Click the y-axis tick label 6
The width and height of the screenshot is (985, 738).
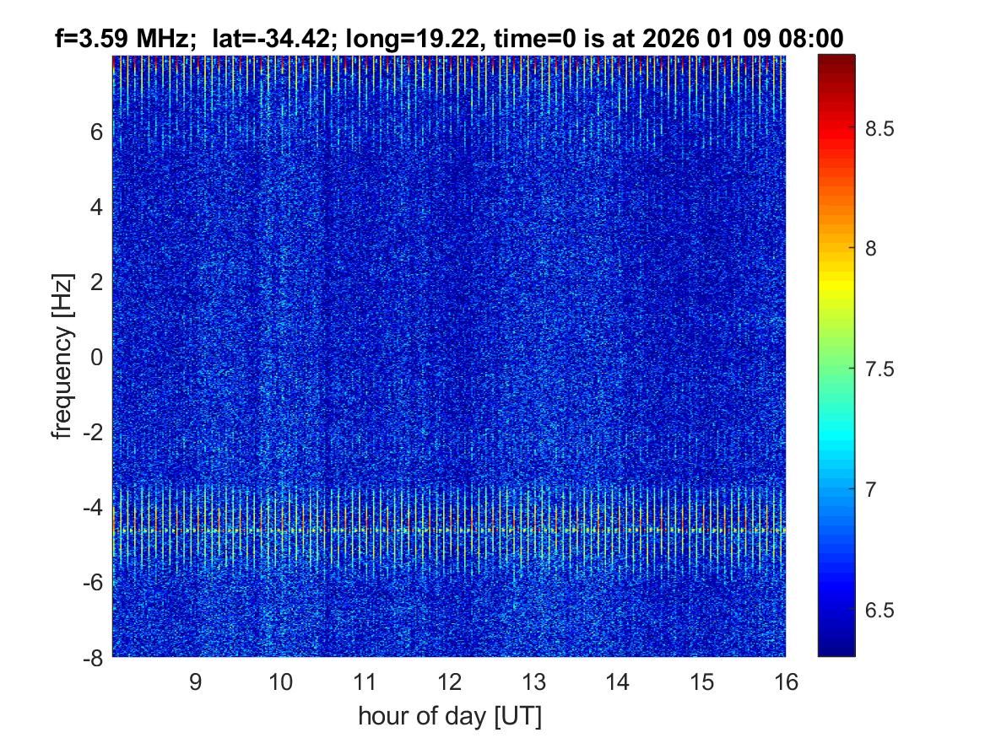[x=97, y=131]
